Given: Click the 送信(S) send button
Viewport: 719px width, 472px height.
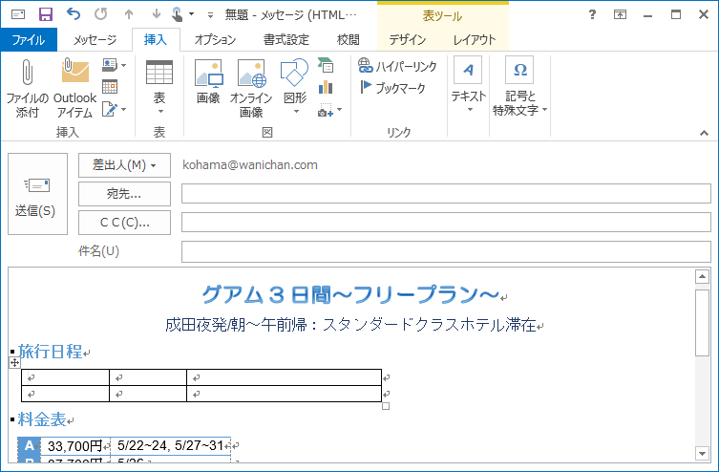Looking at the screenshot, I should [37, 194].
